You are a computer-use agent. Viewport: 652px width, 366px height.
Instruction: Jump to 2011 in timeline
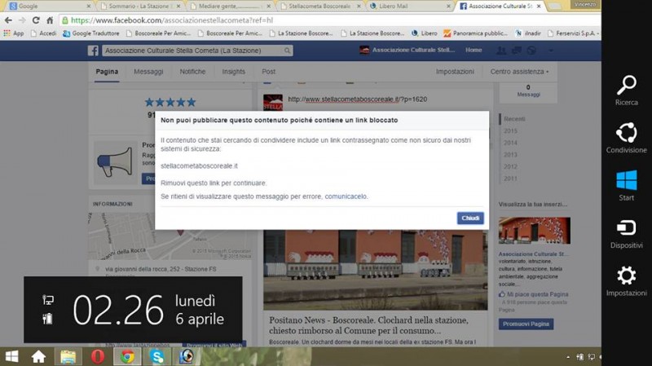pos(511,179)
